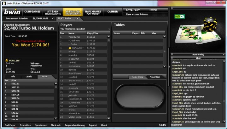The height and width of the screenshot is (129, 227).
Task: Open the Players list dropdown arrow
Action: click(109, 29)
